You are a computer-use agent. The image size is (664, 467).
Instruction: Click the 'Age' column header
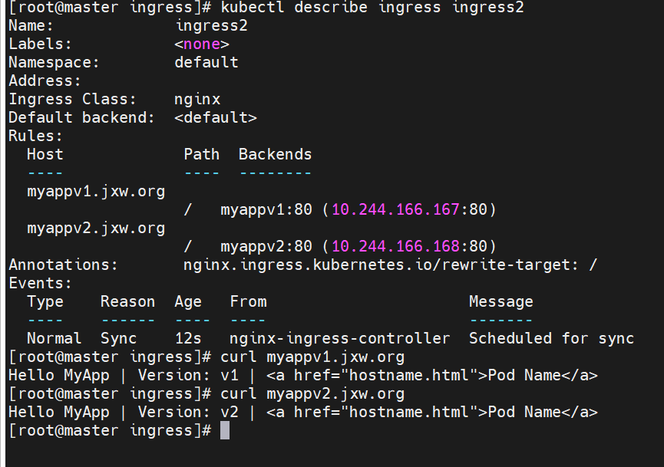click(188, 302)
